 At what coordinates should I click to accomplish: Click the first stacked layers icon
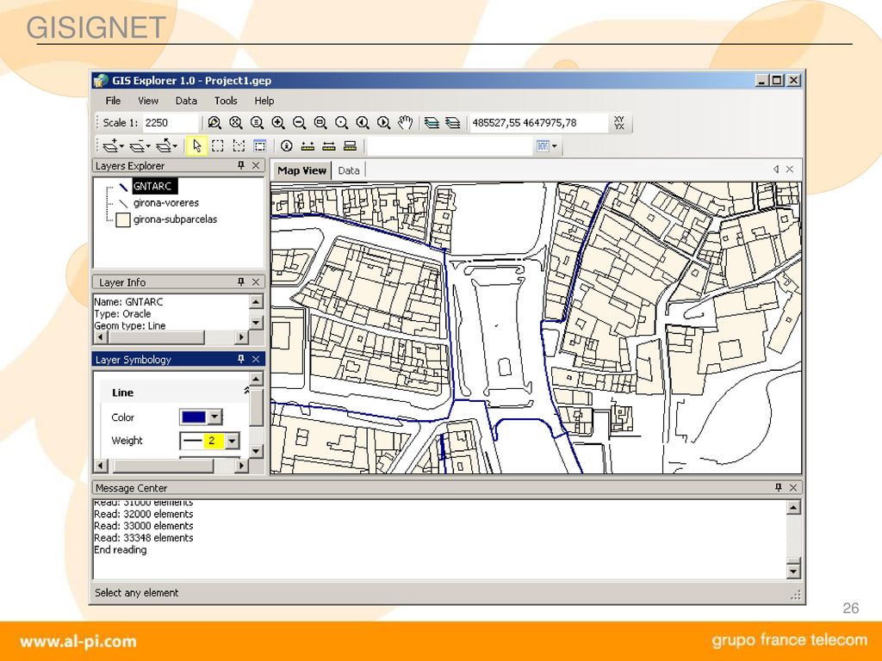[x=432, y=122]
